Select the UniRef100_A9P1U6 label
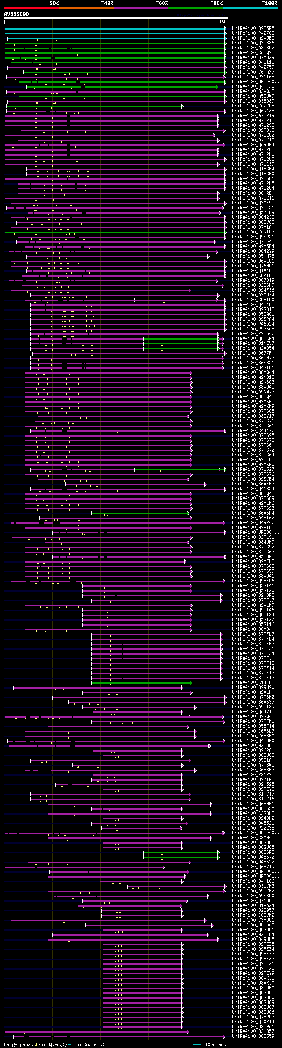The height and width of the screenshot is (1048, 282). tap(253, 527)
